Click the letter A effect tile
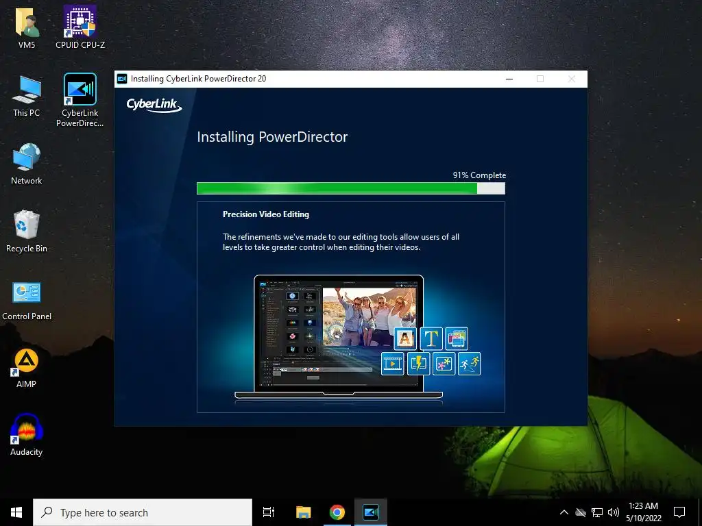Viewport: 702px width, 526px height. click(x=404, y=338)
